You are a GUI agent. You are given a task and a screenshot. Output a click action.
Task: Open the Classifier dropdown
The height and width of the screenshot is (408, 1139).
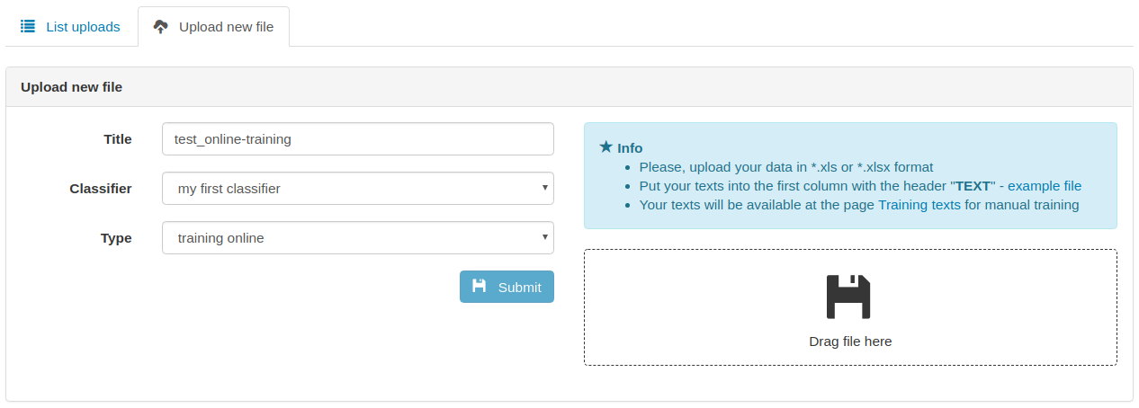click(x=358, y=189)
